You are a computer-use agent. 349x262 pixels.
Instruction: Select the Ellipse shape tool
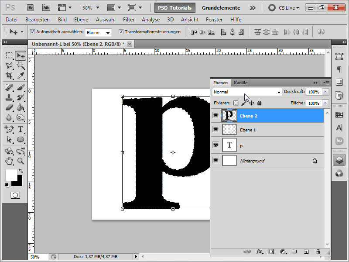(x=21, y=139)
